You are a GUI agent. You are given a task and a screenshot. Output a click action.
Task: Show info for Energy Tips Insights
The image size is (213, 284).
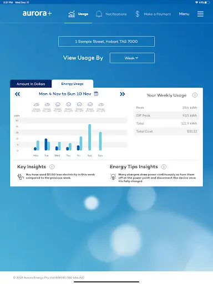pos(164,167)
